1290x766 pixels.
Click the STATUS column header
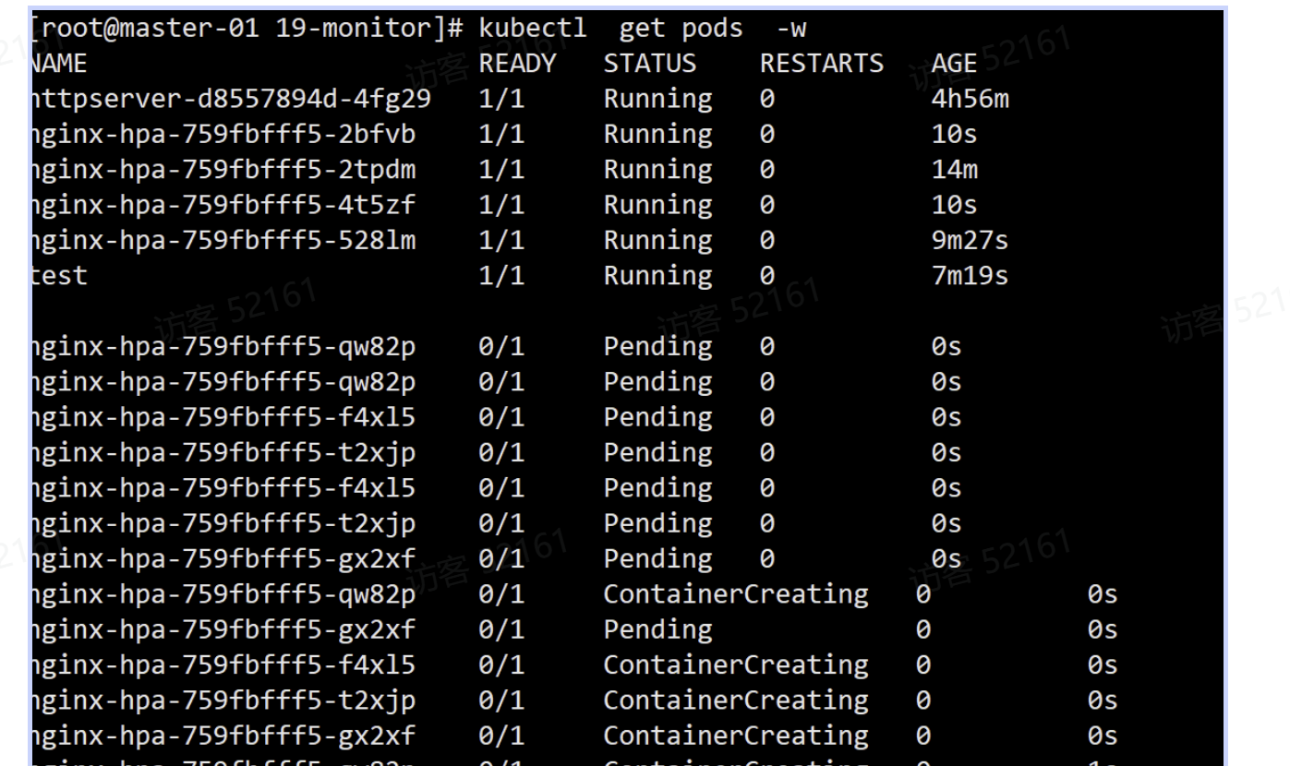pyautogui.click(x=650, y=64)
